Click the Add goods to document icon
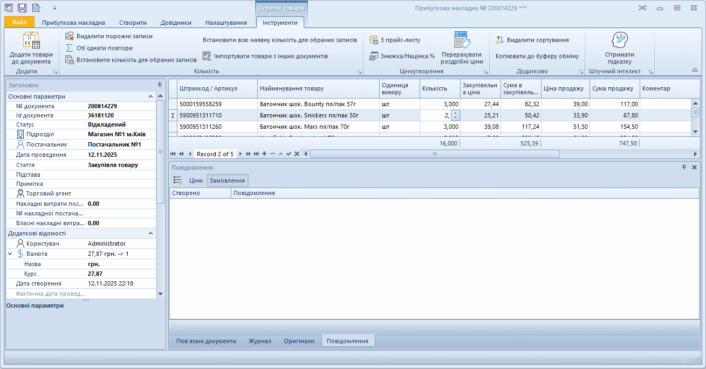Image resolution: width=706 pixels, height=369 pixels. click(31, 40)
